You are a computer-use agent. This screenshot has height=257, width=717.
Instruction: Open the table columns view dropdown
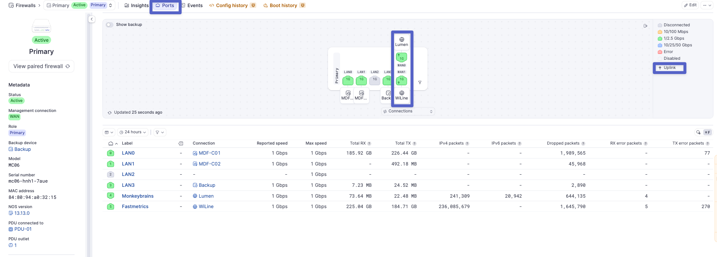point(109,132)
